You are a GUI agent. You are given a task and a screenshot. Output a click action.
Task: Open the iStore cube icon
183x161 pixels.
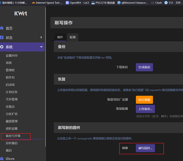pos(2,159)
